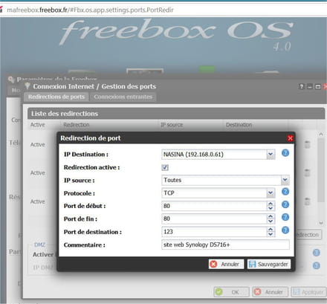Close the Redirection de port dialog
The image size is (327, 304).
[290, 138]
